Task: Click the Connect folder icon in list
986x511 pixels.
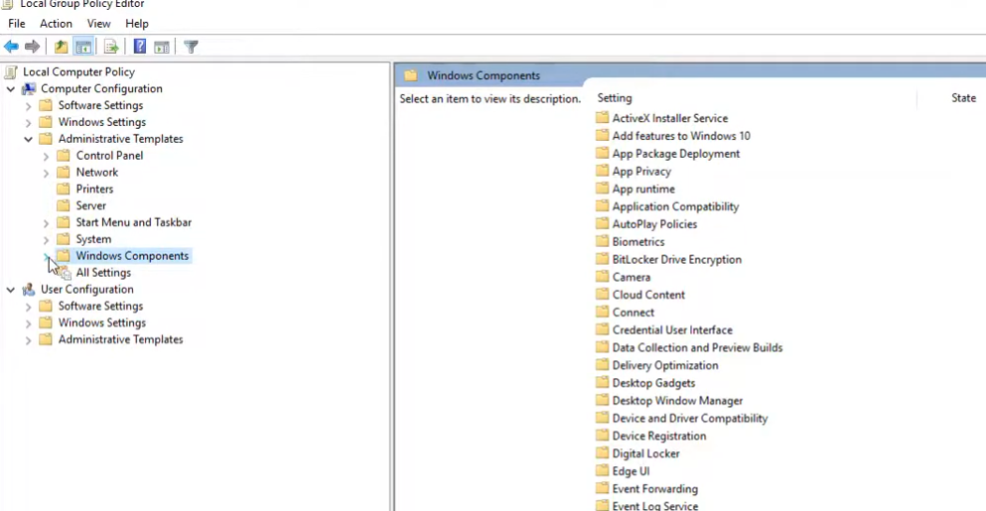Action: tap(603, 312)
